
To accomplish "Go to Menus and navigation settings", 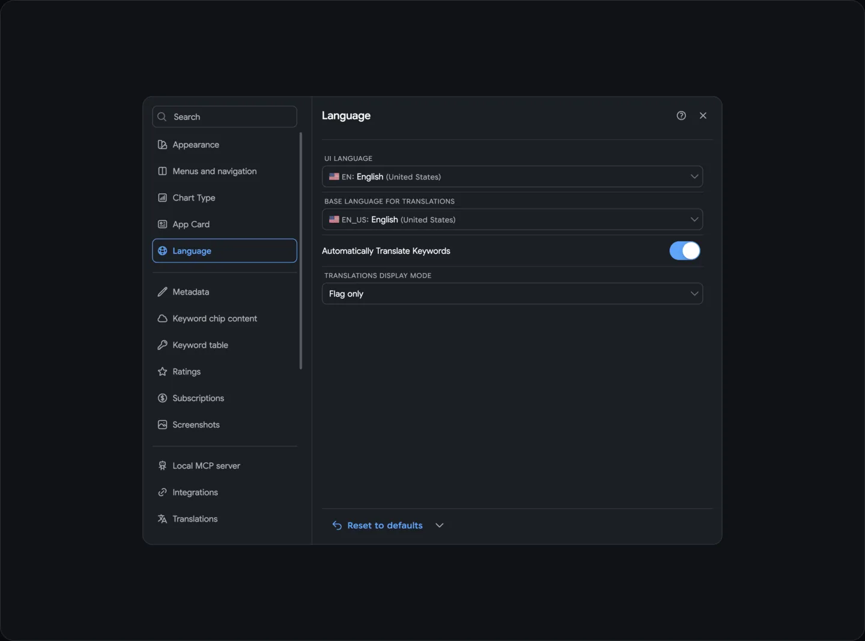I will pyautogui.click(x=225, y=171).
